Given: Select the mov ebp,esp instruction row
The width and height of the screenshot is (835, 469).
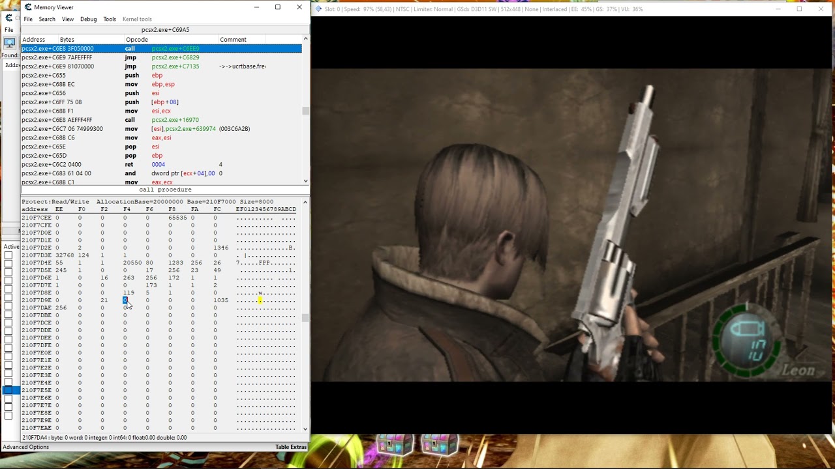Looking at the screenshot, I should click(x=161, y=84).
